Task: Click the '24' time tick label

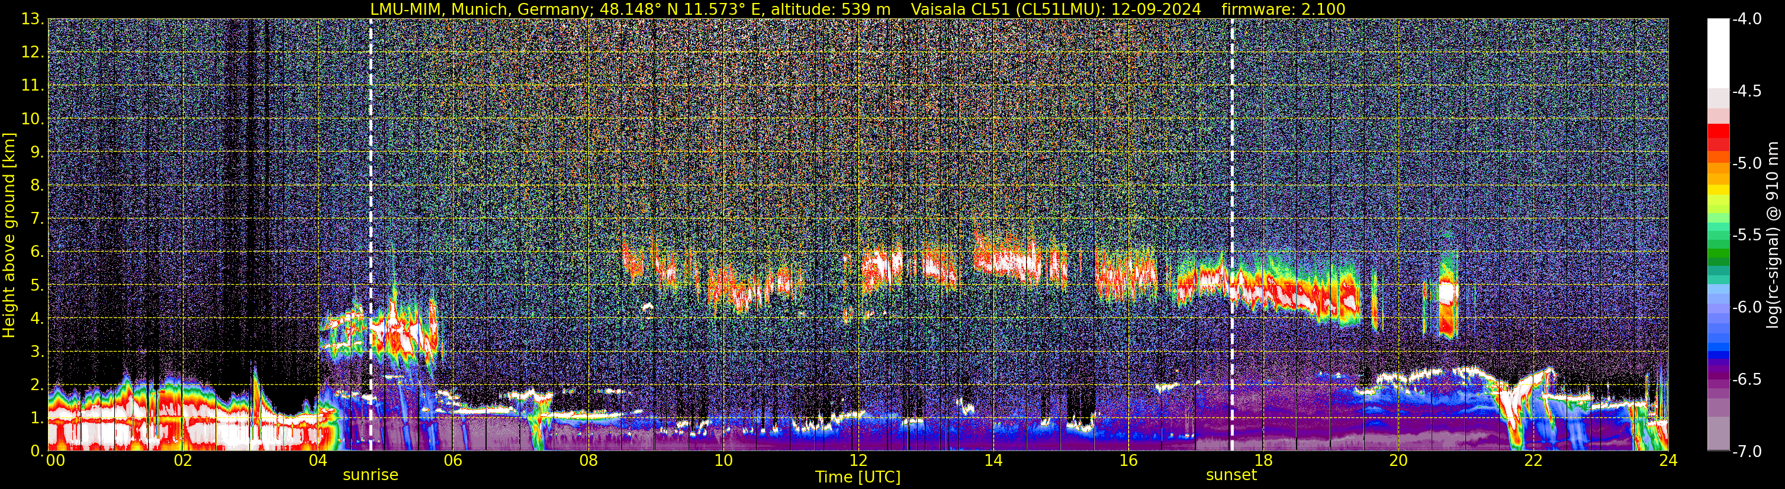Action: click(1668, 461)
